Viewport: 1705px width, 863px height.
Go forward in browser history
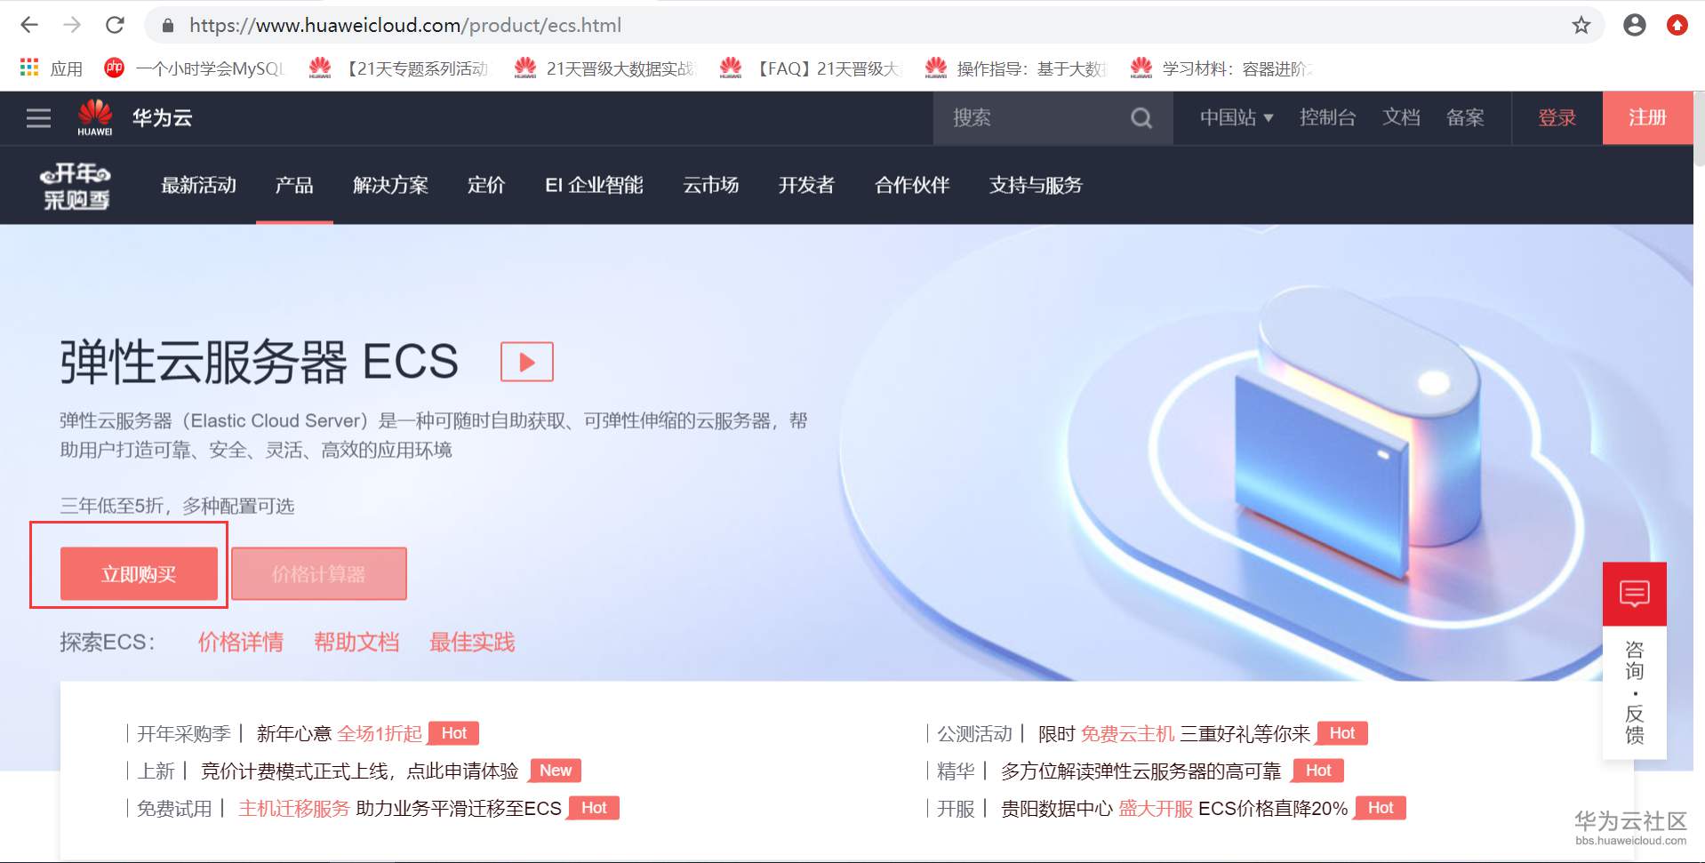[72, 25]
